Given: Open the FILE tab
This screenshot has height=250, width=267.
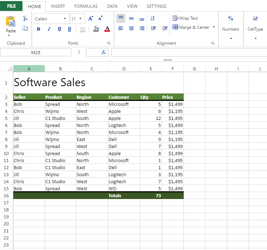Looking at the screenshot, I should 11,6.
